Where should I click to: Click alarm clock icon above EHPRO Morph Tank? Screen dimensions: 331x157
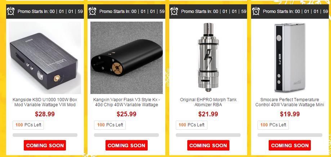[x=174, y=11]
